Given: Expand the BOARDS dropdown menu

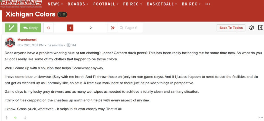Looking at the screenshot, I should pyautogui.click(x=78, y=4).
